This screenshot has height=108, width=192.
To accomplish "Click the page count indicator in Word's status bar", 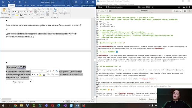I will tap(6, 101).
